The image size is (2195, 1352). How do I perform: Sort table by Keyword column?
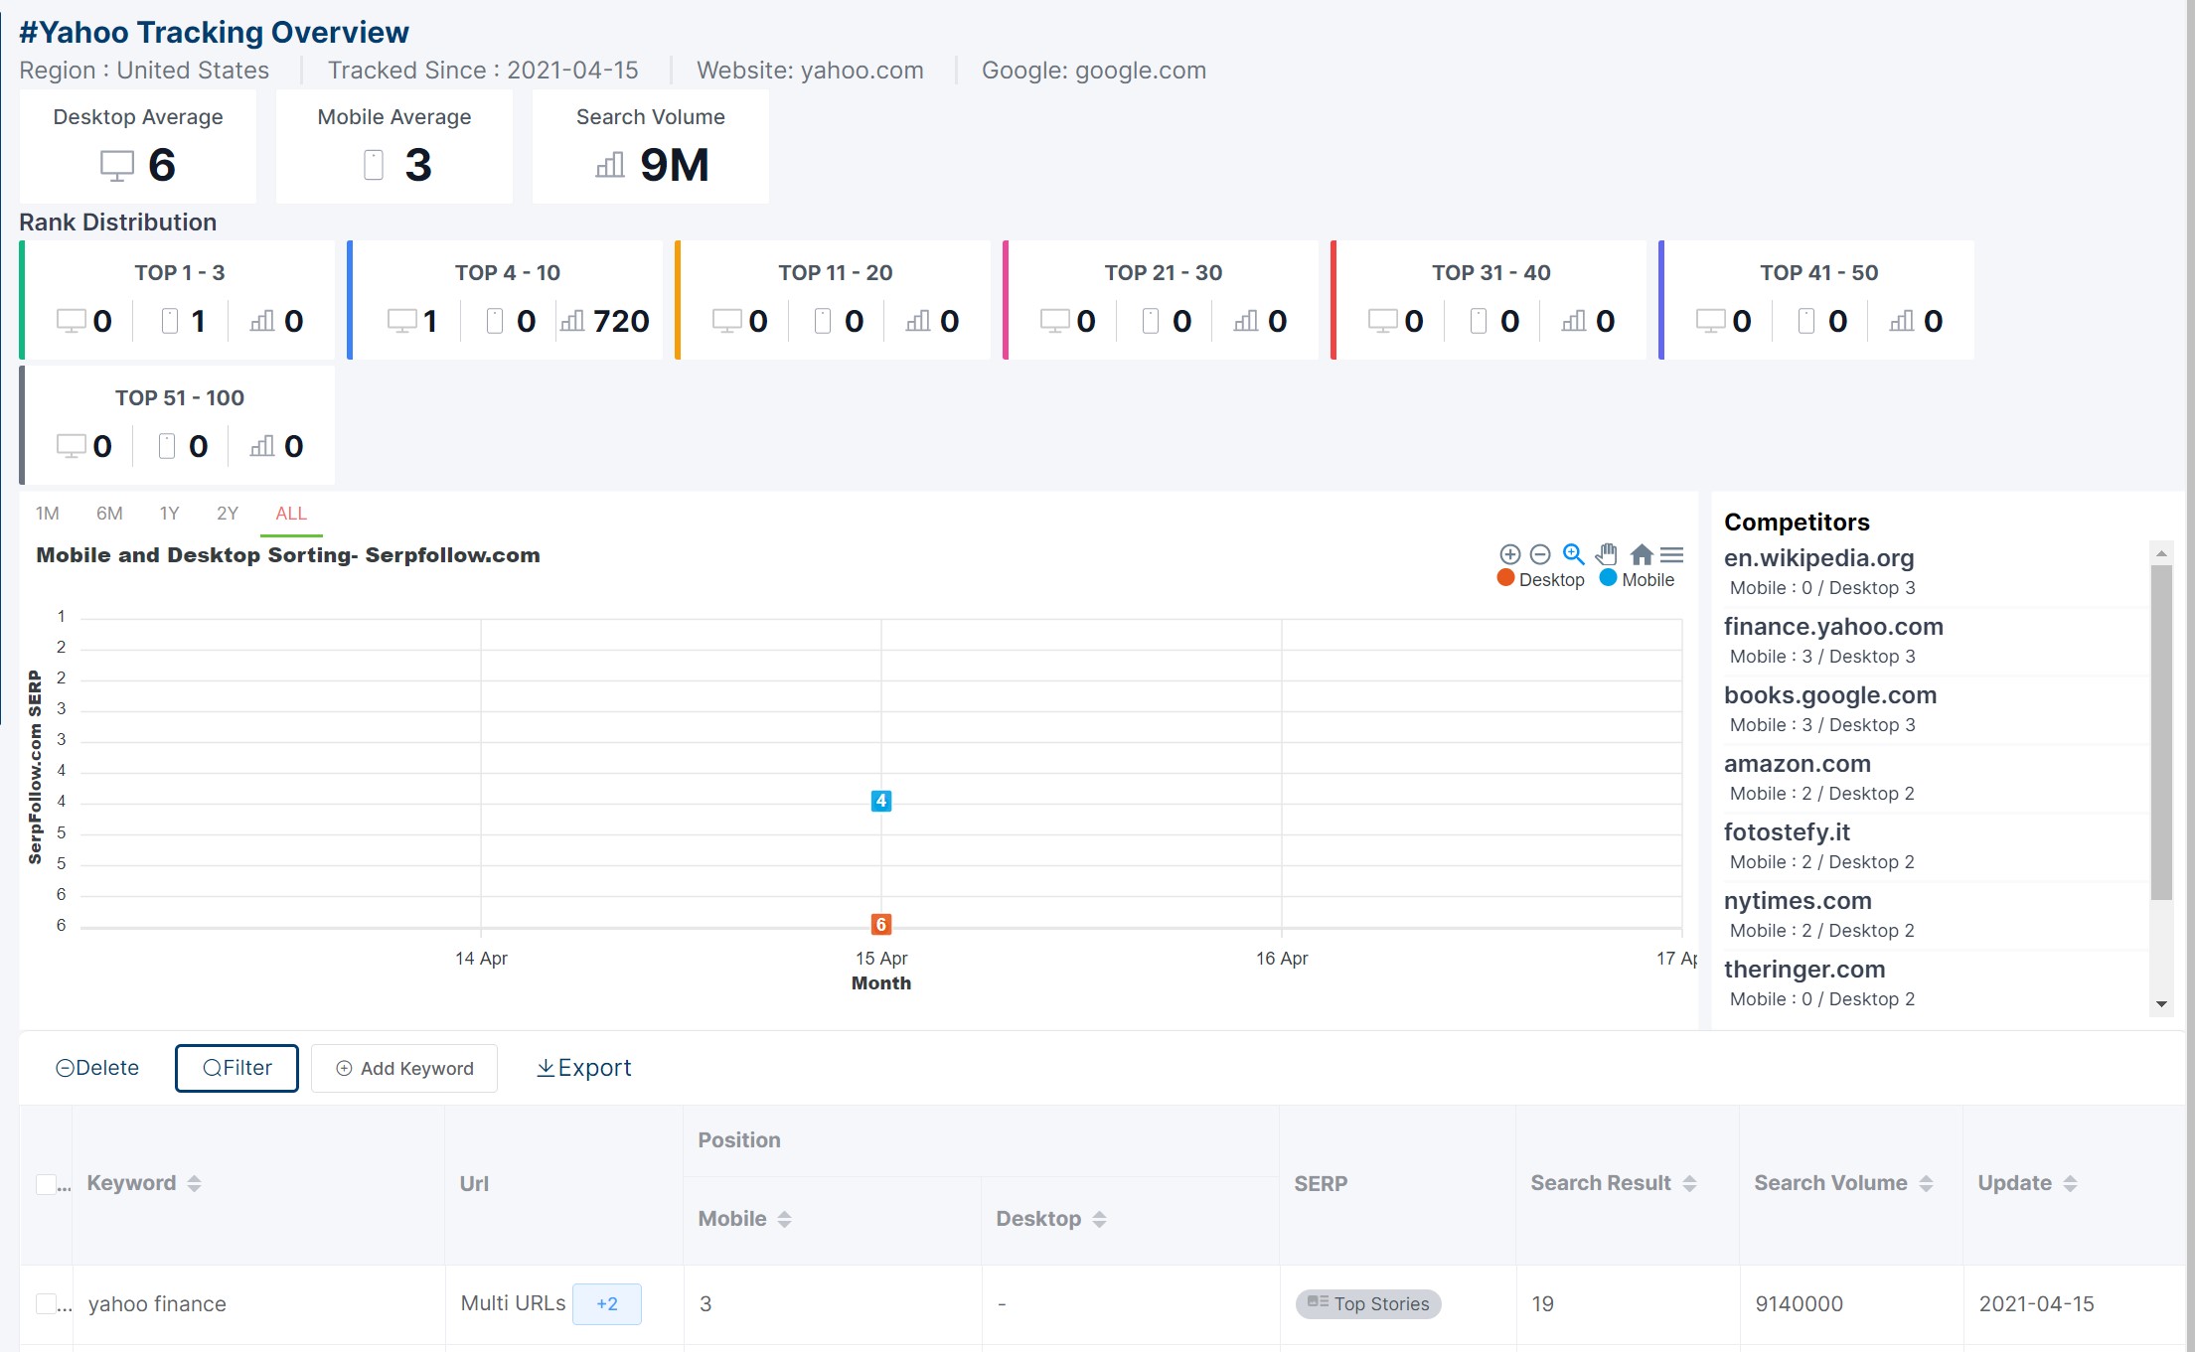click(x=194, y=1183)
